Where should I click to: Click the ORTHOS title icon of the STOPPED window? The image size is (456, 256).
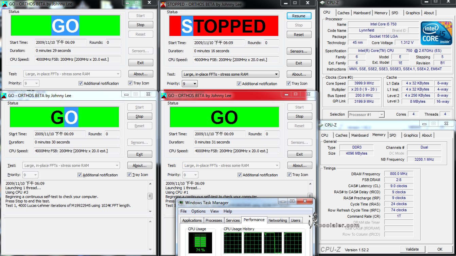pyautogui.click(x=163, y=4)
